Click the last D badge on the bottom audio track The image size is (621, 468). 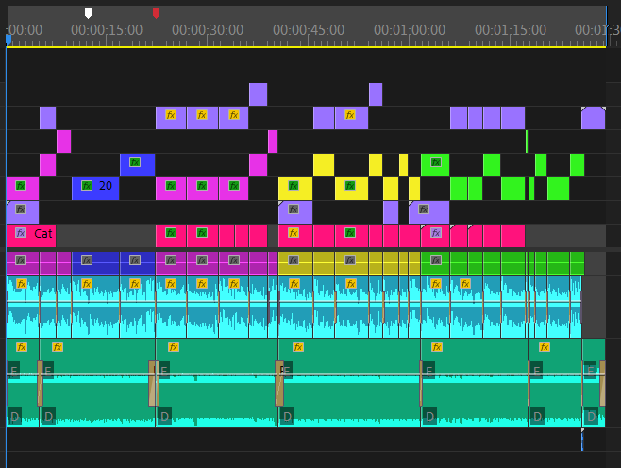592,416
